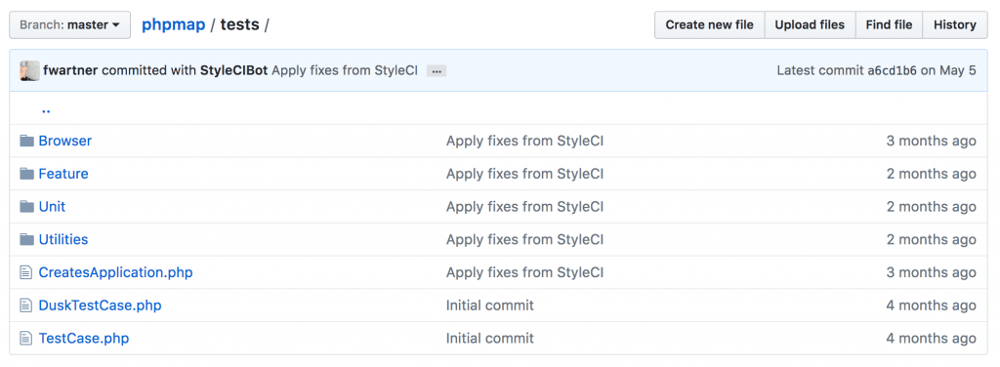
Task: Expand the commit message ellipsis button
Action: tap(437, 71)
